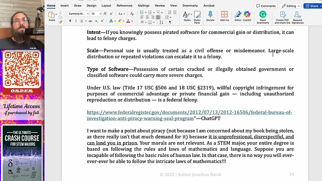Expand borders dropdown

pyautogui.click(x=154, y=22)
